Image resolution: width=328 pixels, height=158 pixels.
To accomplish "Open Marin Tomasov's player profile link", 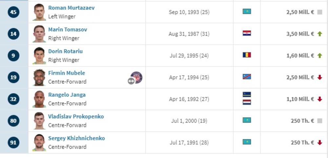I will click(x=68, y=29).
